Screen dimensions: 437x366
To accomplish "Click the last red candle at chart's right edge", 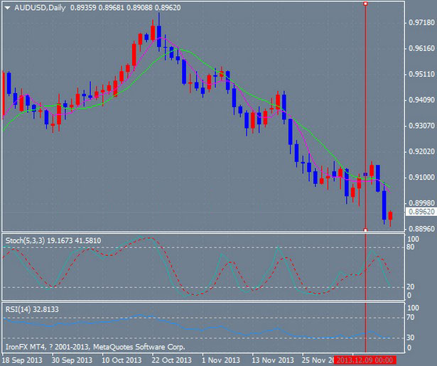I will (390, 215).
